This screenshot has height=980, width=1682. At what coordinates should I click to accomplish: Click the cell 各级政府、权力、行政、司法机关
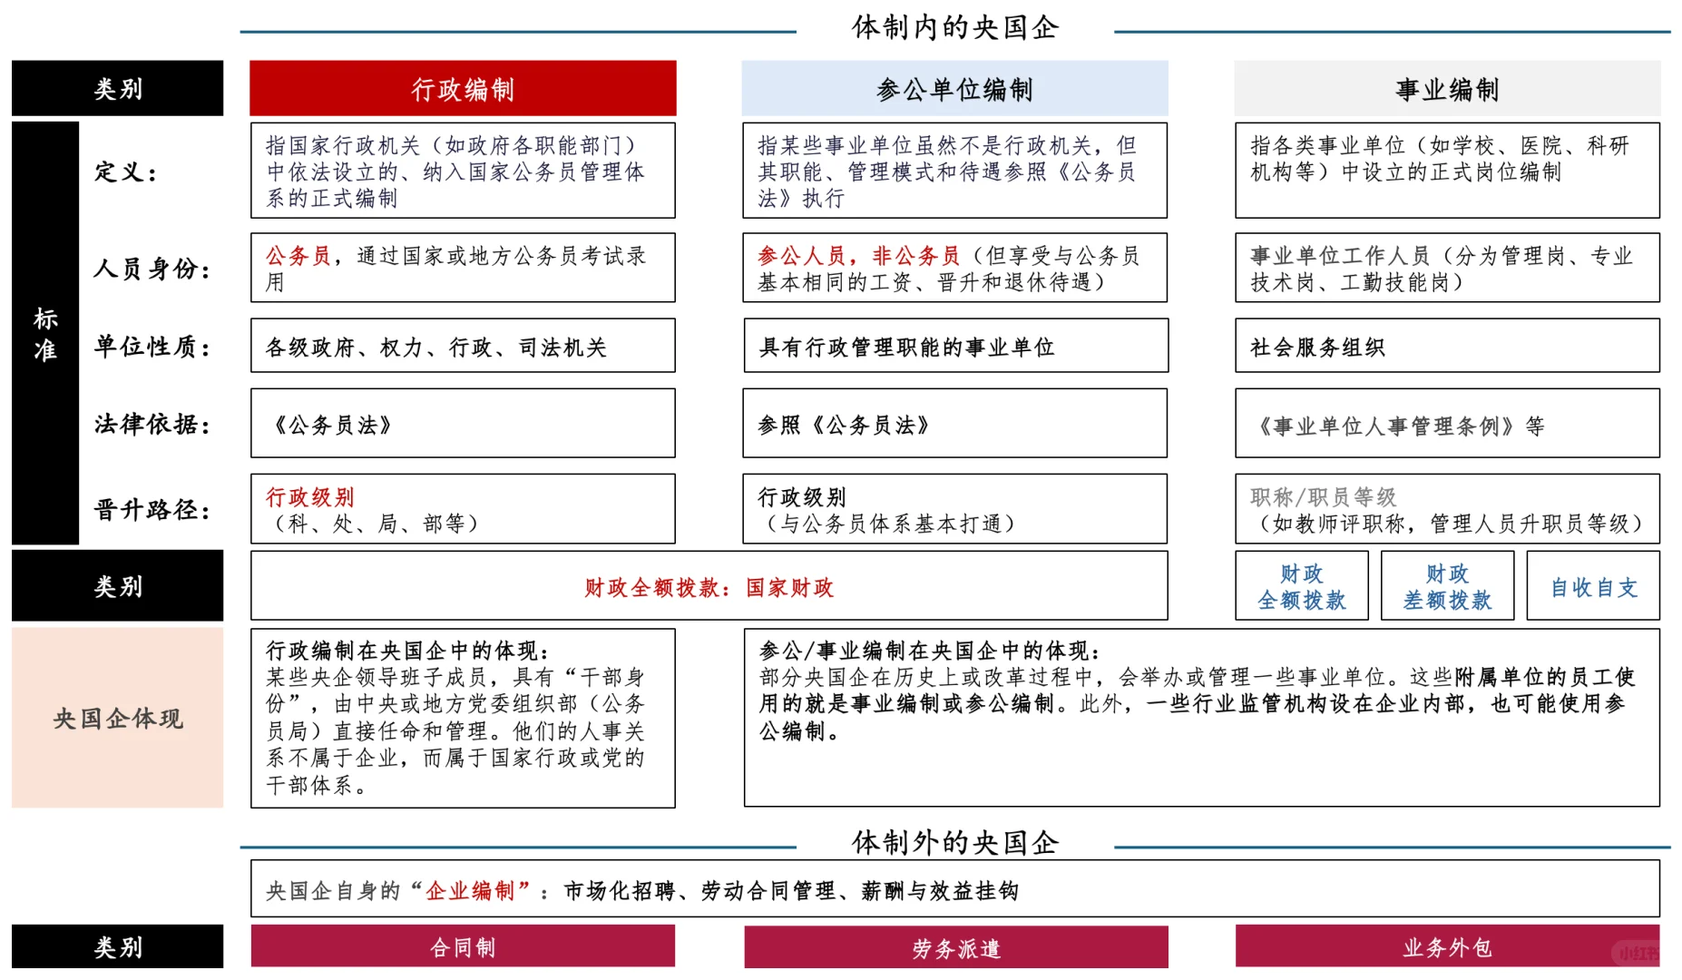463,346
